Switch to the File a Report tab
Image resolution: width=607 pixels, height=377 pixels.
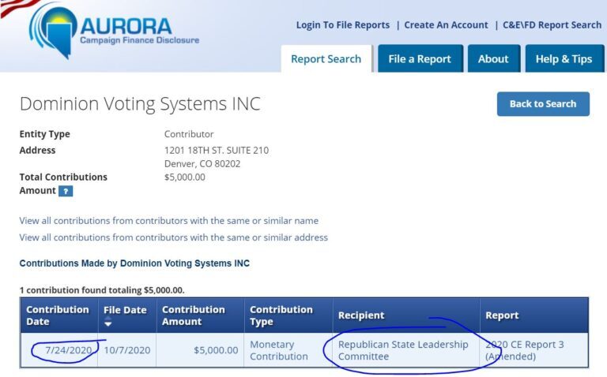point(420,58)
